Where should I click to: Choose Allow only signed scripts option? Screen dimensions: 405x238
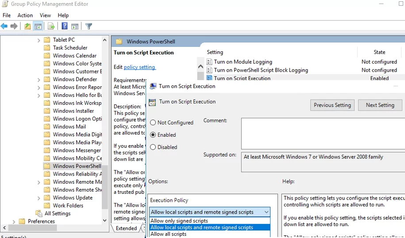coord(210,221)
